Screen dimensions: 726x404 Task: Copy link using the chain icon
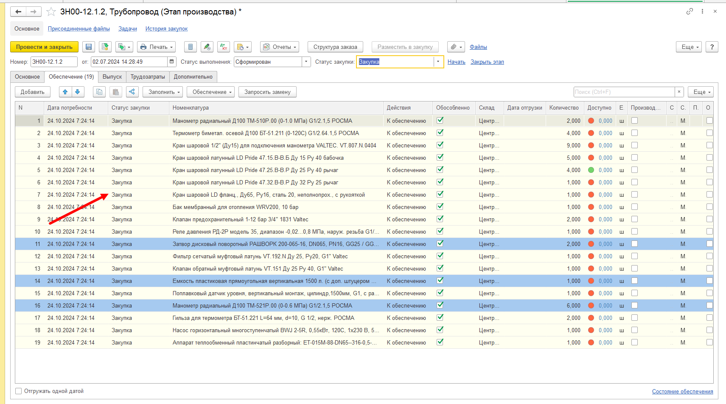click(690, 11)
